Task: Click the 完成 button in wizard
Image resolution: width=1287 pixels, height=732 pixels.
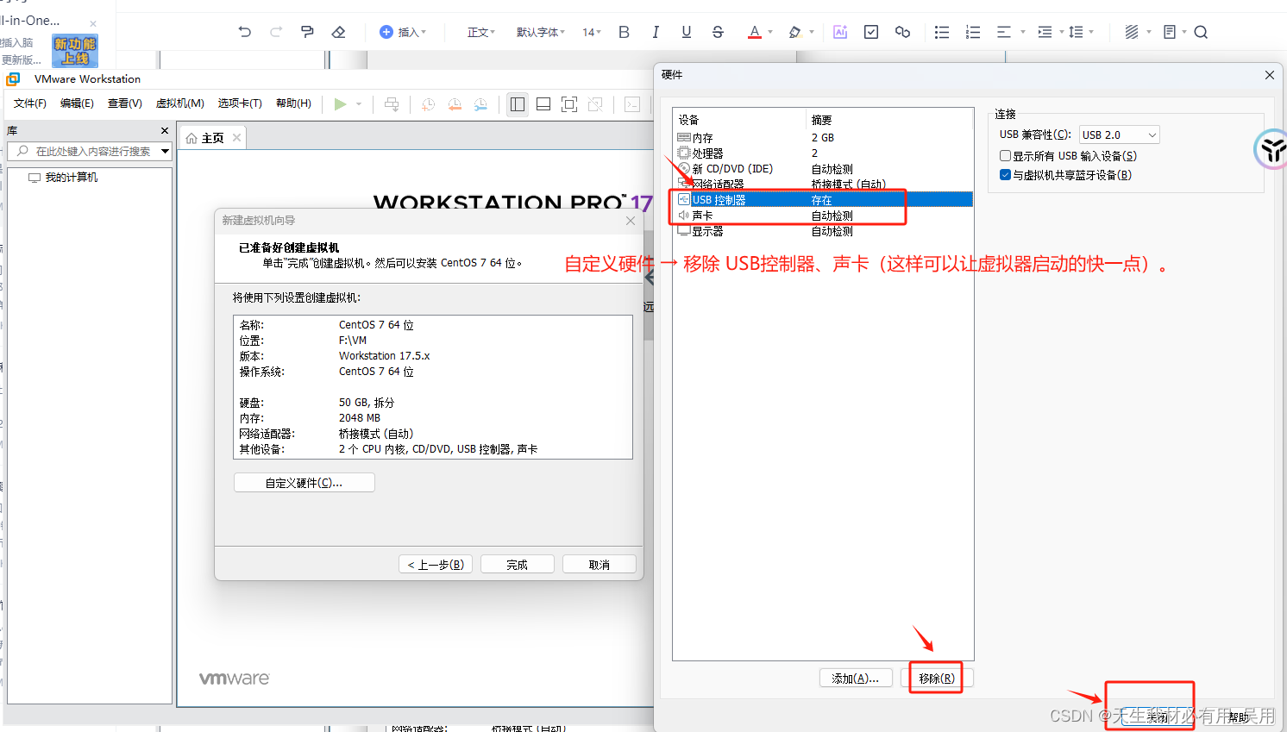Action: click(x=517, y=565)
